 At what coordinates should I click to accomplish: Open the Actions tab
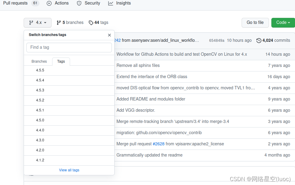pyautogui.click(x=62, y=3)
